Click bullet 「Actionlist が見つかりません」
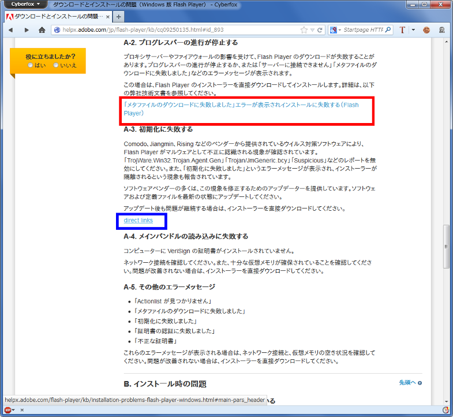 pos(173,301)
